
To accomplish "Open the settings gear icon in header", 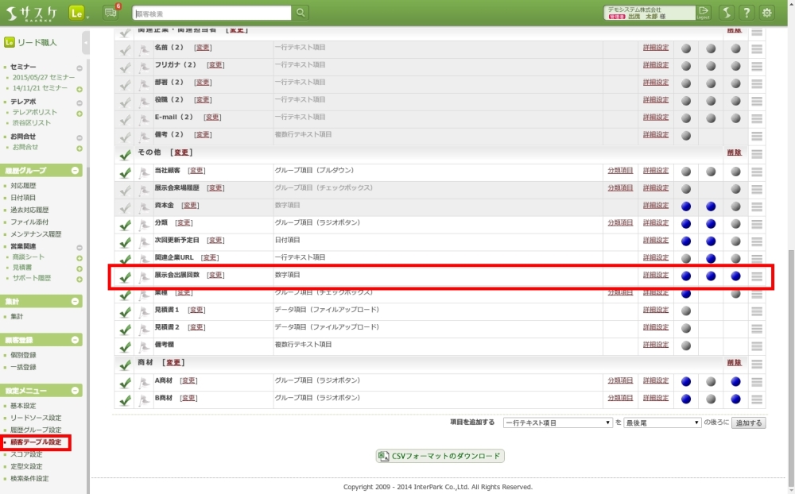I will tap(766, 13).
